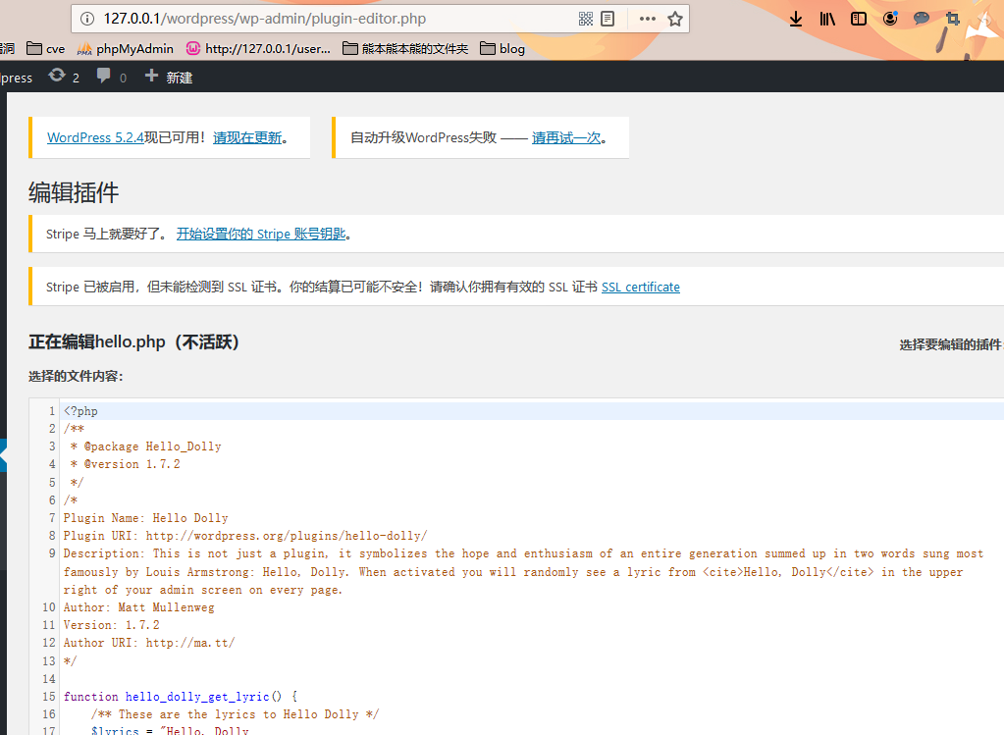The height and width of the screenshot is (735, 1004).
Task: Open page actions three-dots menu
Action: [648, 19]
